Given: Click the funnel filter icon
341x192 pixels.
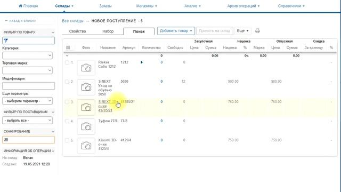Looking at the screenshot, I should point(6,41).
